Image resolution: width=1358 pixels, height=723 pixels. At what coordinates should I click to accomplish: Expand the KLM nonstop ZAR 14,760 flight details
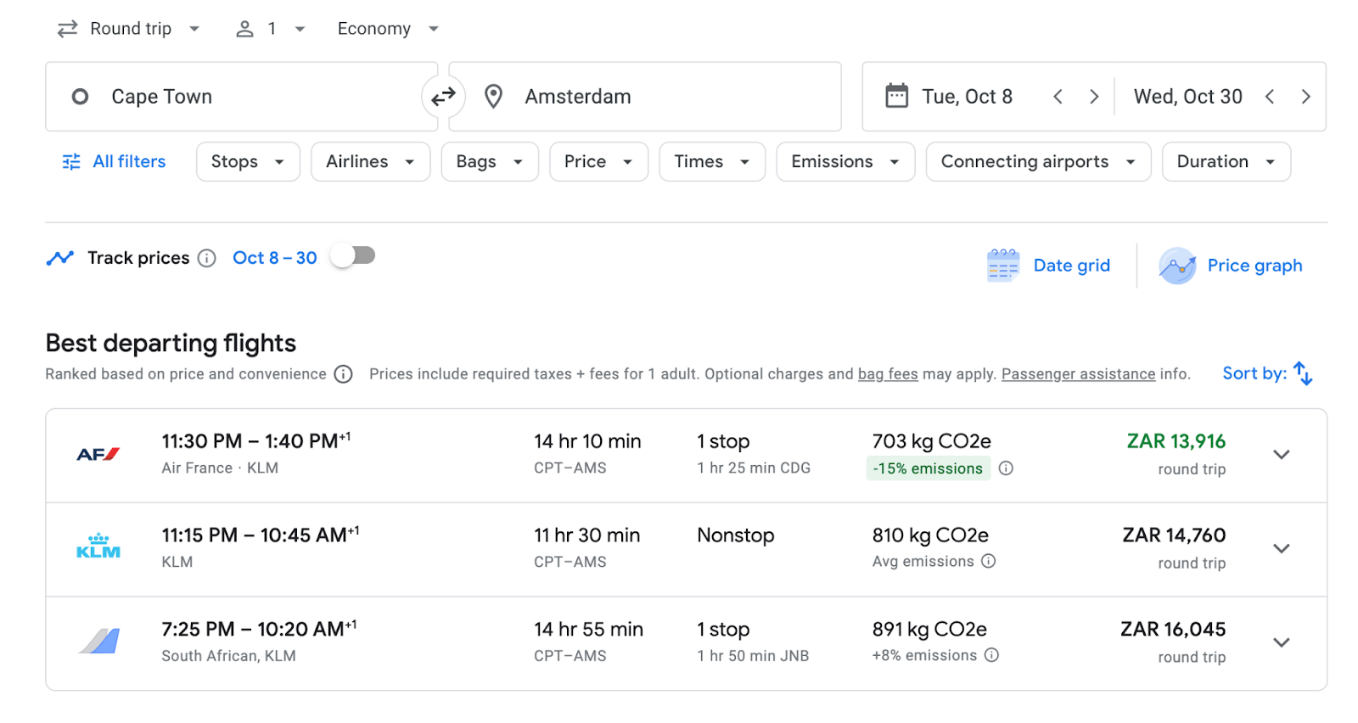[x=1282, y=549]
